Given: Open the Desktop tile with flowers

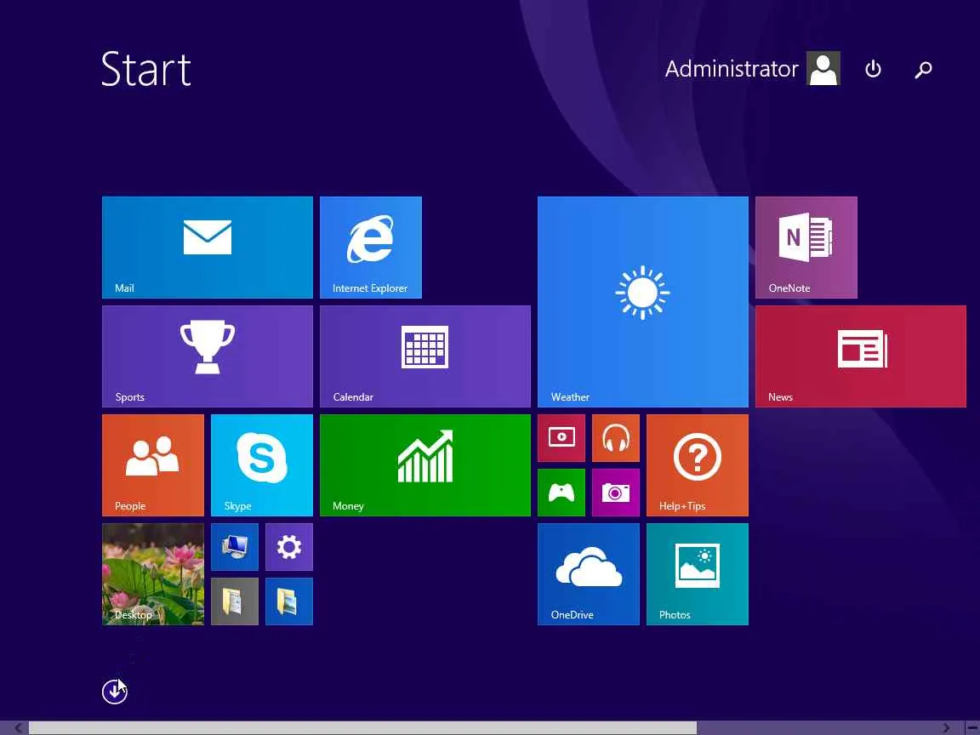Looking at the screenshot, I should click(152, 573).
